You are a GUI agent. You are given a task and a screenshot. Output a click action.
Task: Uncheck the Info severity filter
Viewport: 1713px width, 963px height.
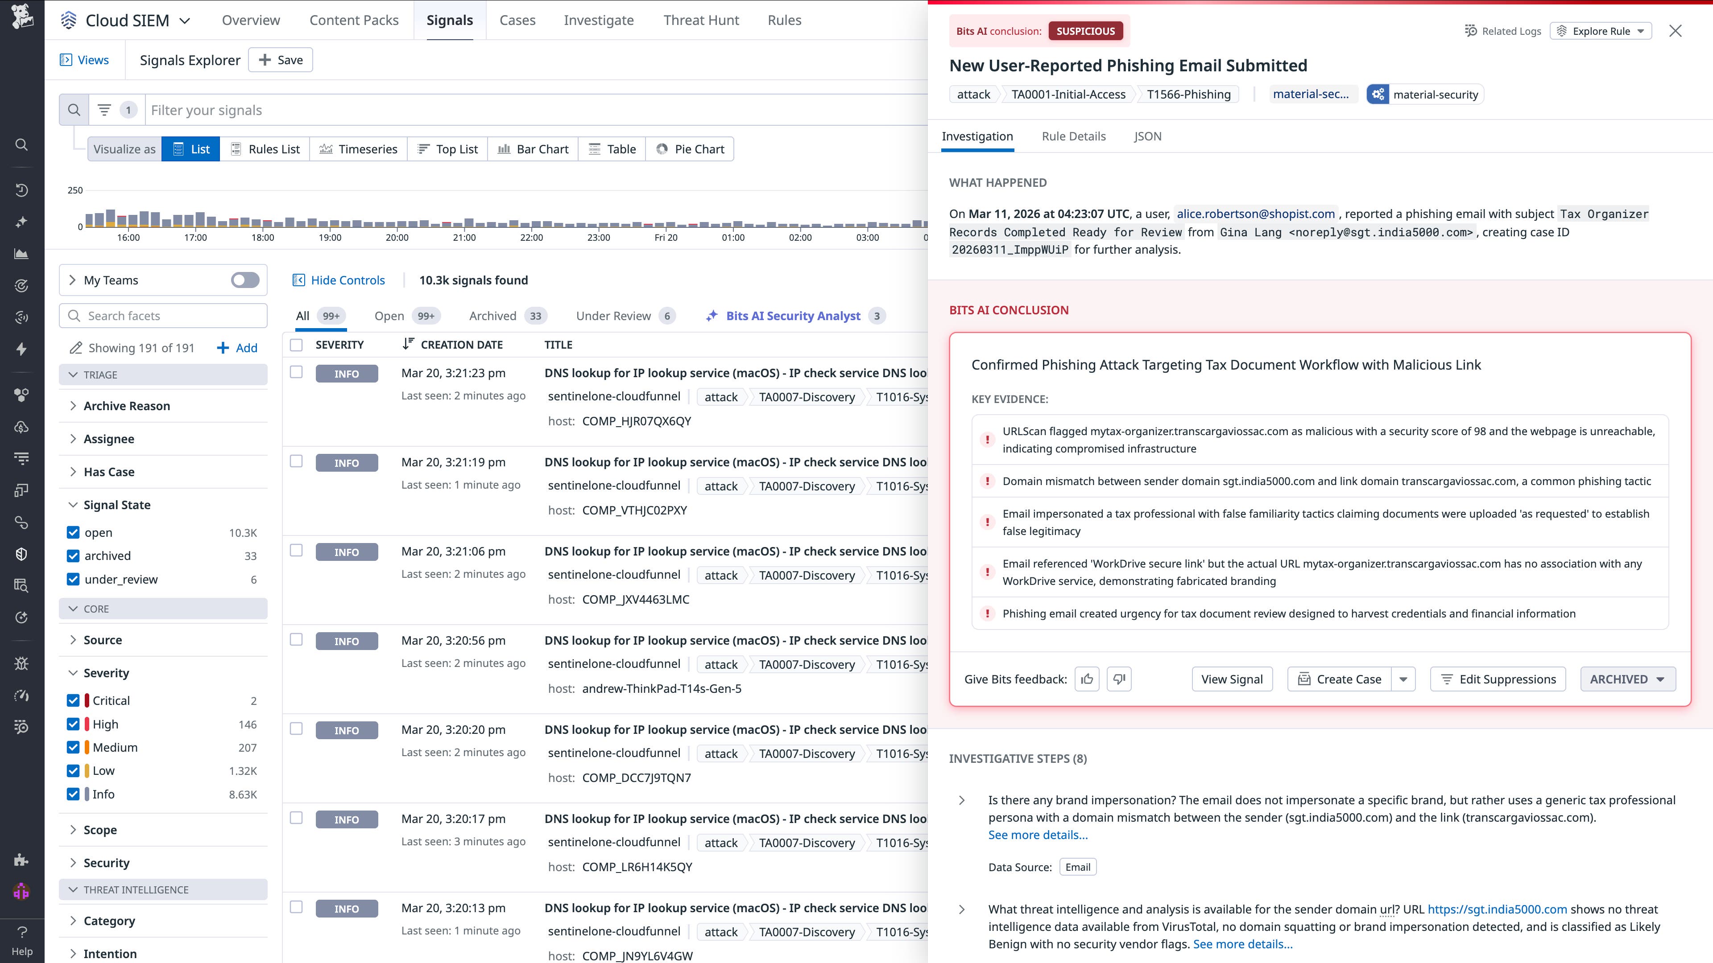pos(72,794)
